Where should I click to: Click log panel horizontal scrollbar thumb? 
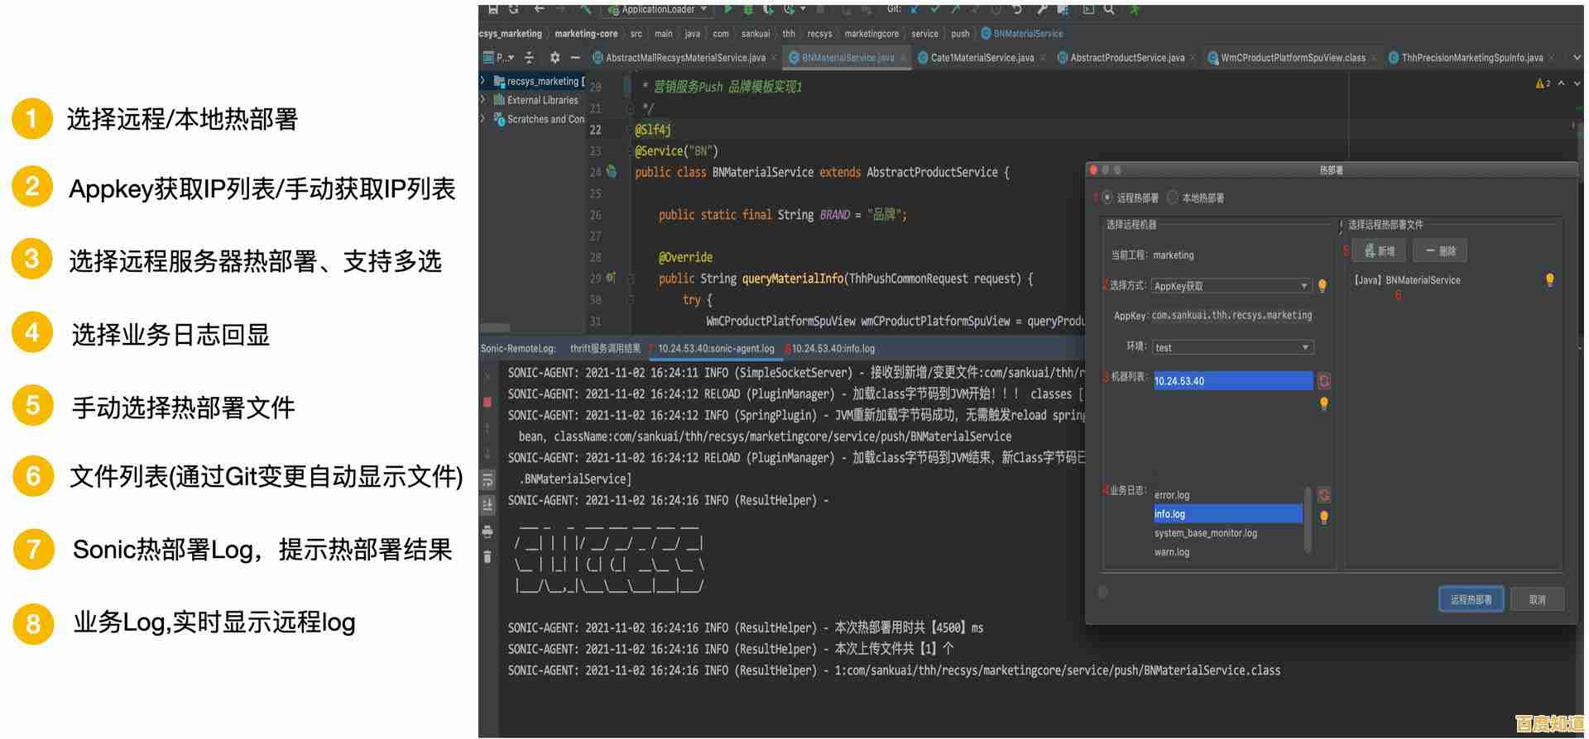tap(495, 327)
